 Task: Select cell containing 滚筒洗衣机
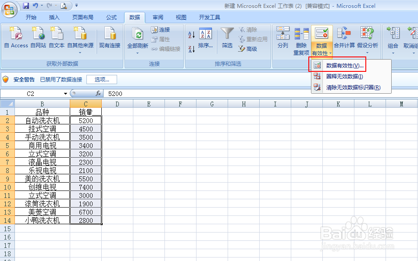(42, 204)
